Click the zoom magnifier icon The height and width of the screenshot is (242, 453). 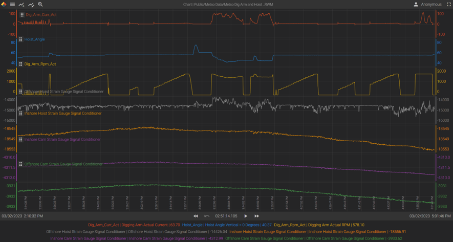(40, 5)
